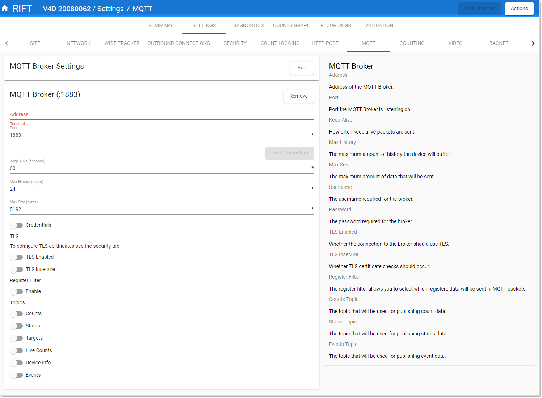The image size is (542, 398).
Task: Toggle the Events topic switch
Action: [16, 375]
